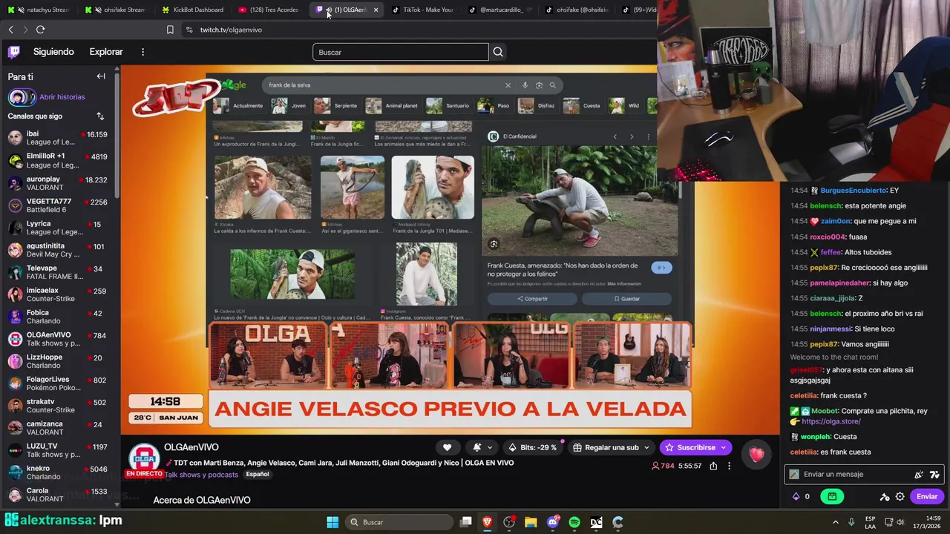Click the Suscribirse button
This screenshot has height=534, width=950.
[695, 447]
